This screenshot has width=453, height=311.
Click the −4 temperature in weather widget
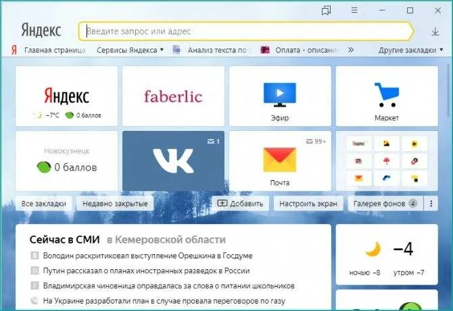[404, 249]
